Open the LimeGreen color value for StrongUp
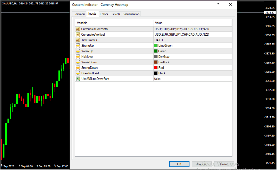277x170 pixels. (165, 46)
